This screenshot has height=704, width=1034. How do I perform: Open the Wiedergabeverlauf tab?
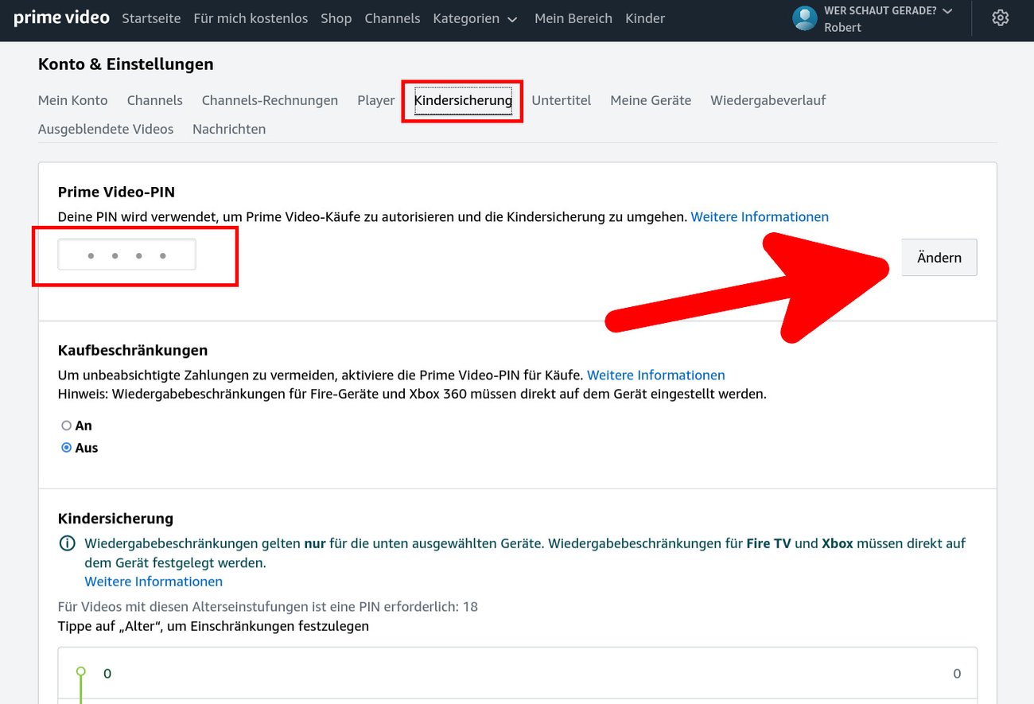click(768, 100)
